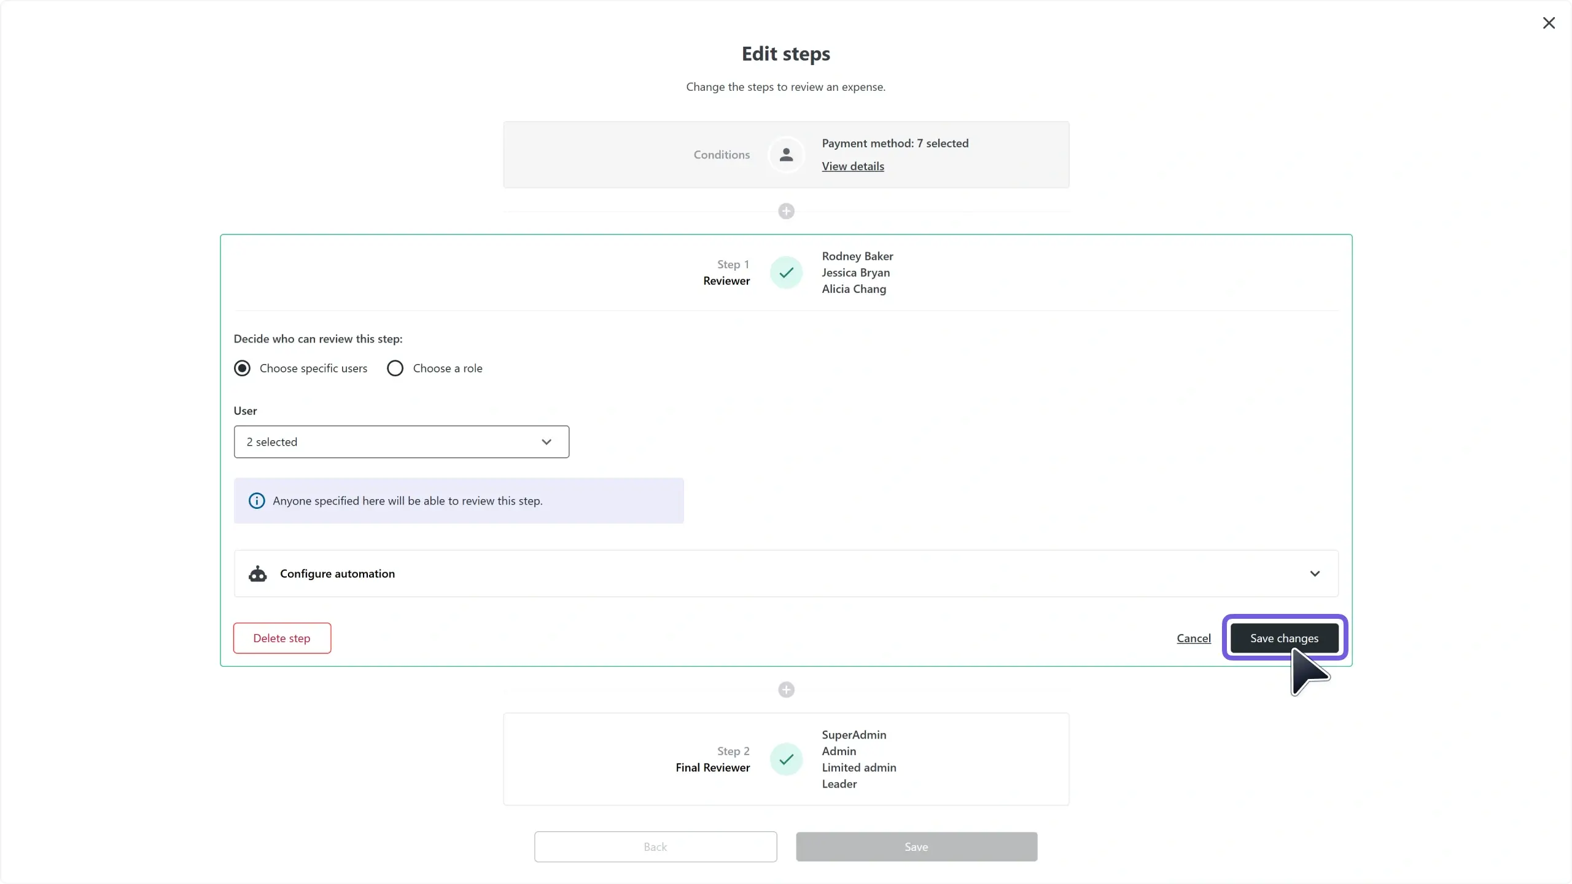Click the robot automation icon

point(257,574)
